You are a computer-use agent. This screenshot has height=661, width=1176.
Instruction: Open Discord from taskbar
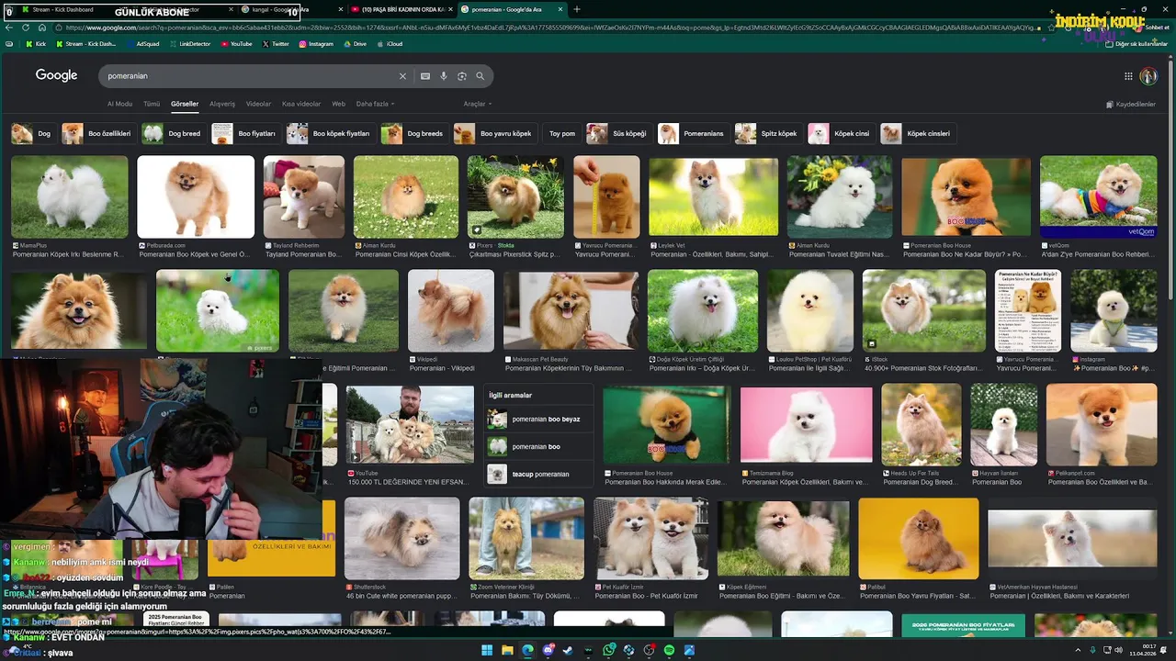click(x=548, y=650)
